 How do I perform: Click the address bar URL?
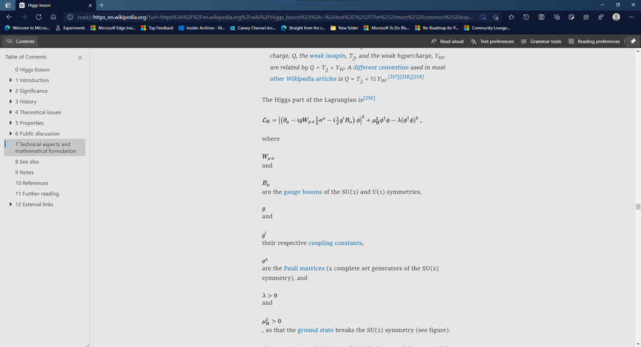point(275,17)
